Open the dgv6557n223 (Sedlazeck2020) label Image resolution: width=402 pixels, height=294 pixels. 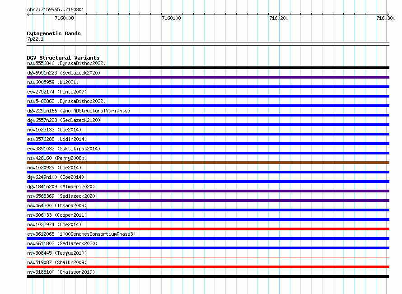pos(64,120)
